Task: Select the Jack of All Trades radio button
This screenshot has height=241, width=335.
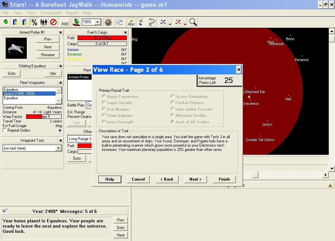Action: [172, 122]
